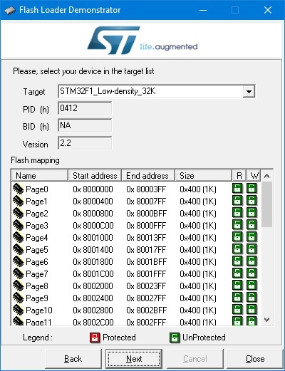
Task: Click the Version field
Action: click(85, 143)
